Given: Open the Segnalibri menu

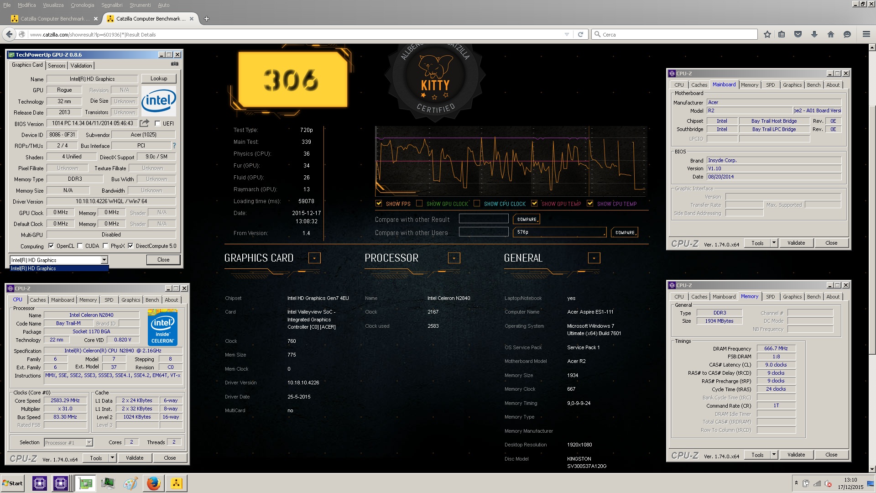Looking at the screenshot, I should pyautogui.click(x=112, y=5).
